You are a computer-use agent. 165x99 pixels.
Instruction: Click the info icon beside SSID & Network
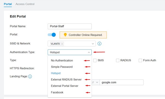click(x=99, y=43)
